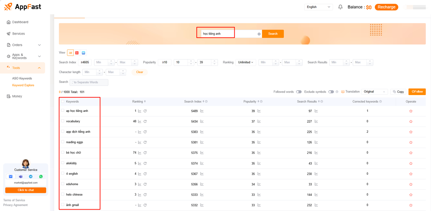431x211 pixels.
Task: Check the 'helo chinese' keyword checkbox
Action: 63,194
